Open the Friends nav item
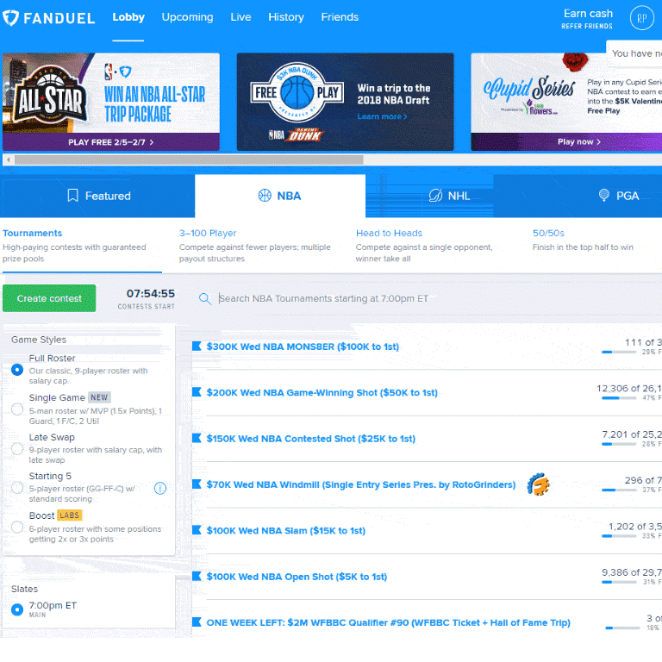 340,17
